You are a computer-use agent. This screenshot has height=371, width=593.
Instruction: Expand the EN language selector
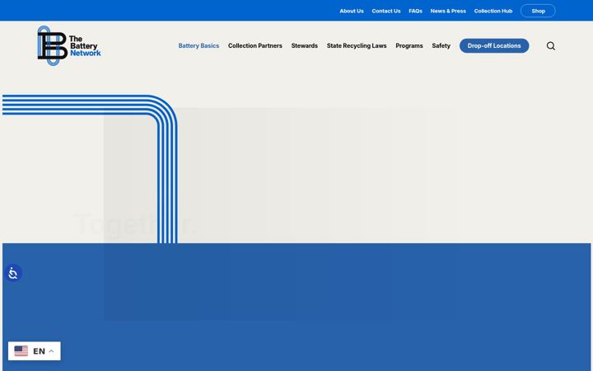(x=34, y=351)
